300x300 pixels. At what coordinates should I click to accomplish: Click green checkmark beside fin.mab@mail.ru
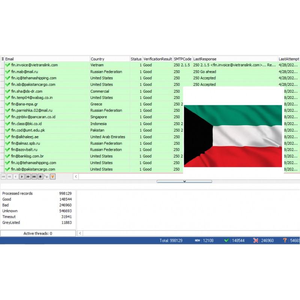click(x=7, y=72)
